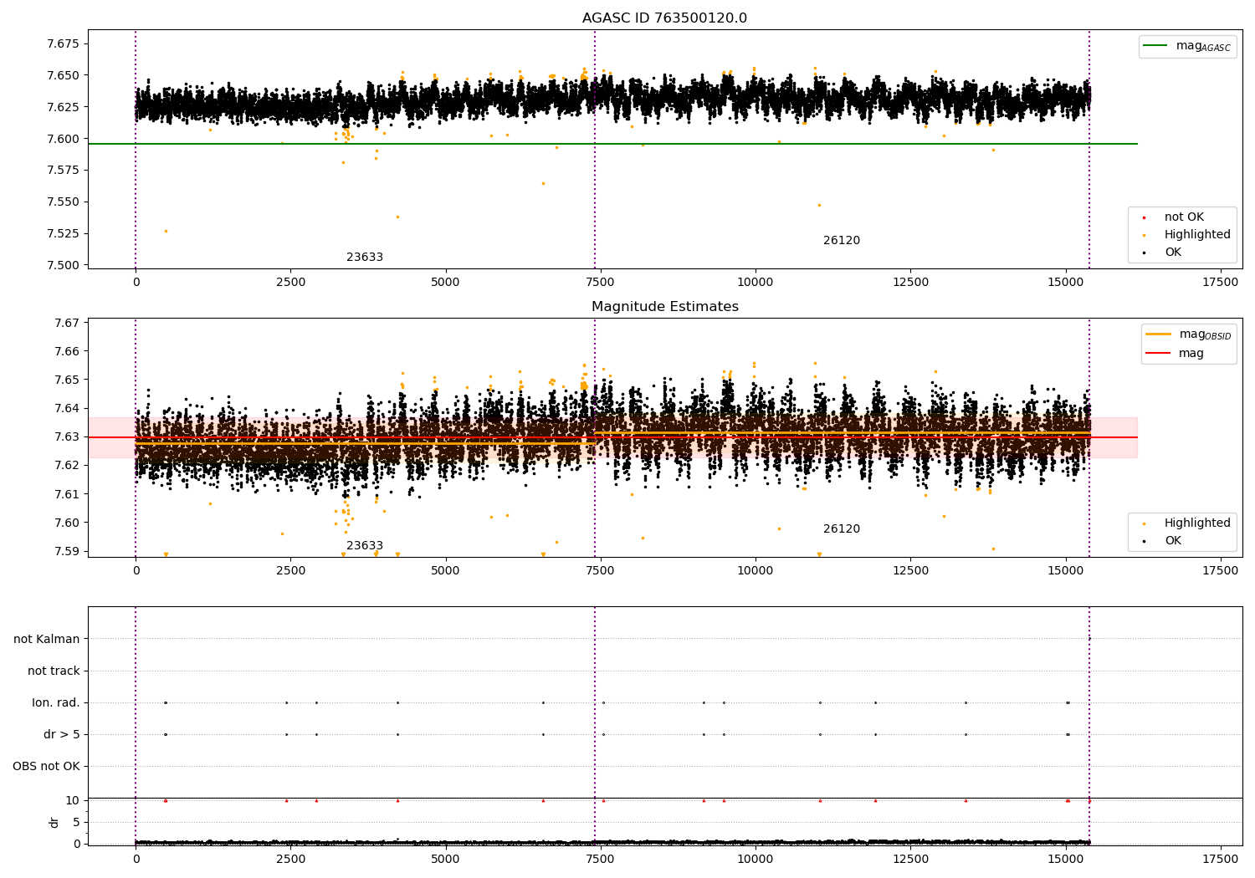This screenshot has height=878, width=1255.
Task: Click the 'not Kalman' y-axis label
Action: [47, 640]
